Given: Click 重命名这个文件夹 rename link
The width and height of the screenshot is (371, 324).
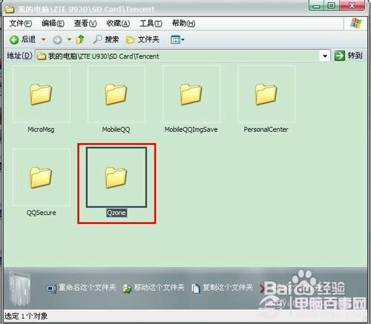Looking at the screenshot, I should (x=82, y=288).
